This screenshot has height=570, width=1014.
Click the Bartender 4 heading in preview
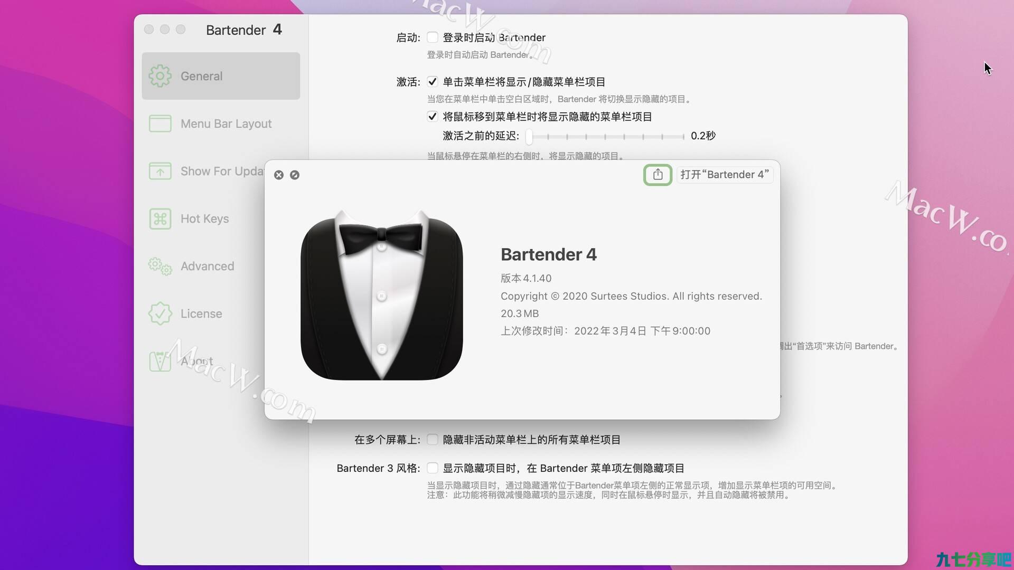click(549, 254)
